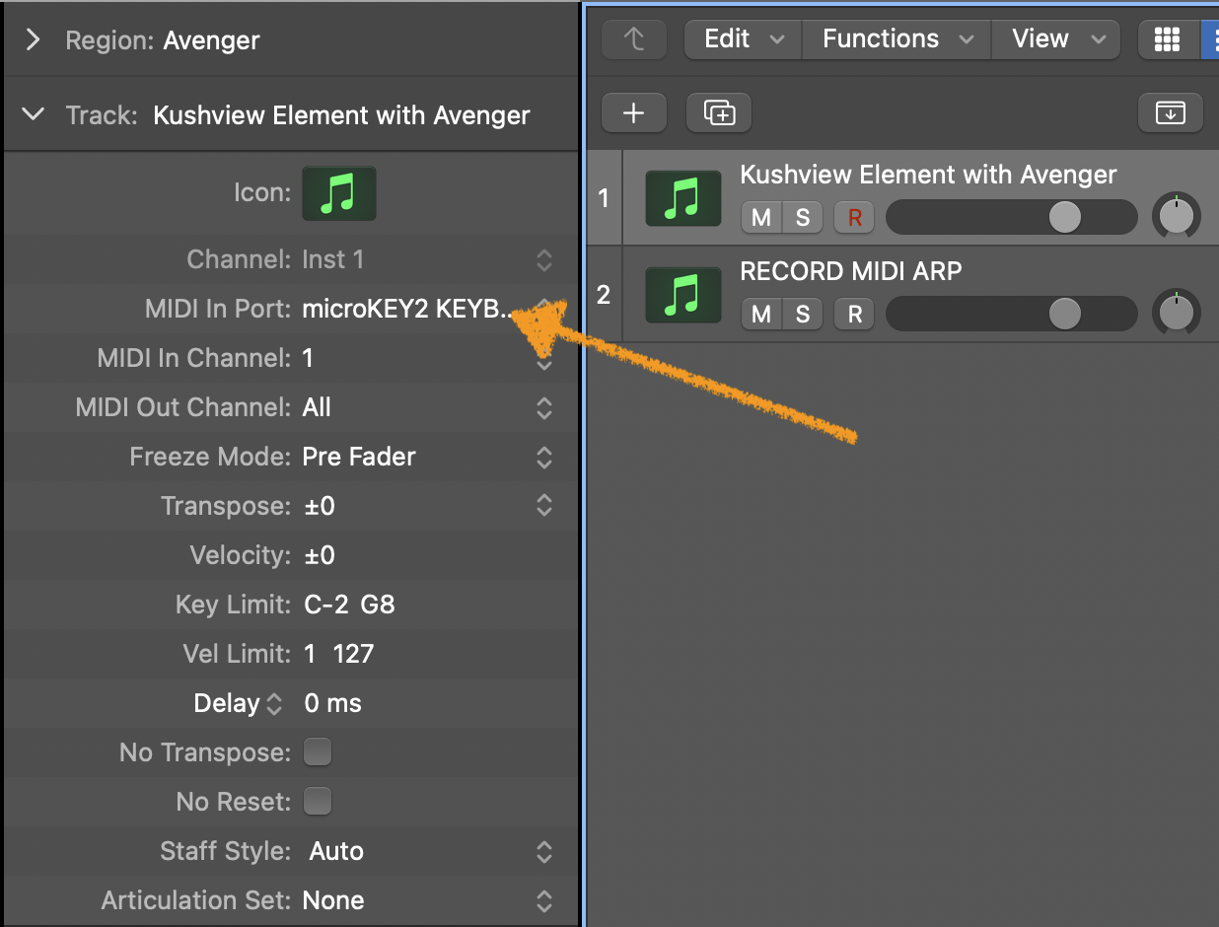The image size is (1219, 927).
Task: Collapse the Track inspector section
Action: tap(34, 114)
